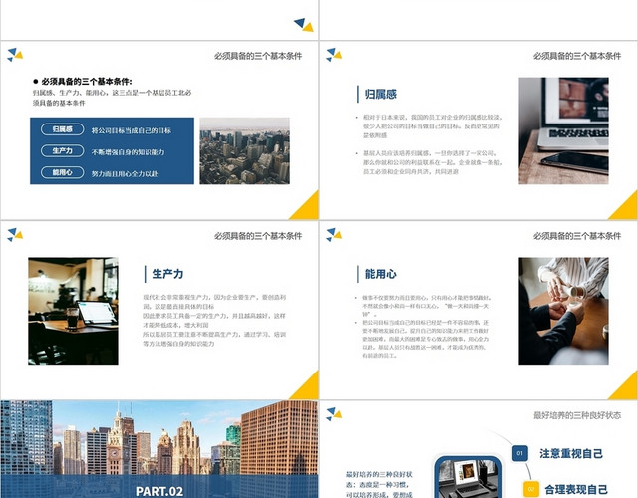Select the text 努力而且用心全力以赴
Screen dimensions: 638x498
pos(125,174)
